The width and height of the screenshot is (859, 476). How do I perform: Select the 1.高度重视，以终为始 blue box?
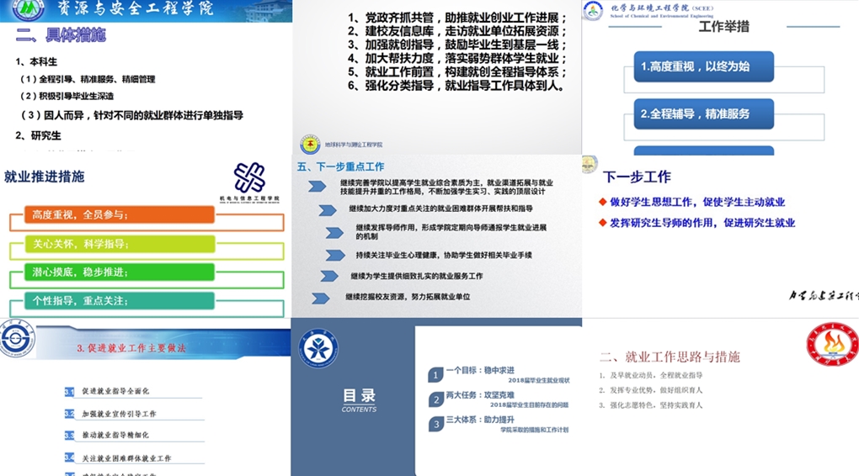[x=703, y=66]
